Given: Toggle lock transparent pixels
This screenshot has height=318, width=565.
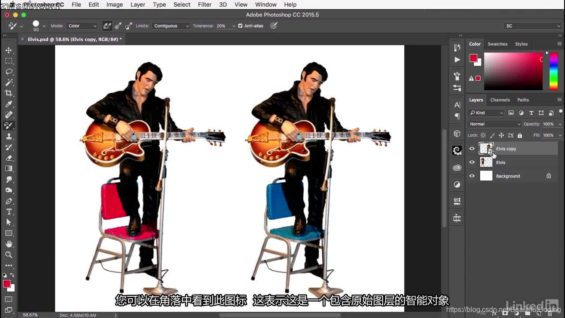Looking at the screenshot, I should coord(483,135).
